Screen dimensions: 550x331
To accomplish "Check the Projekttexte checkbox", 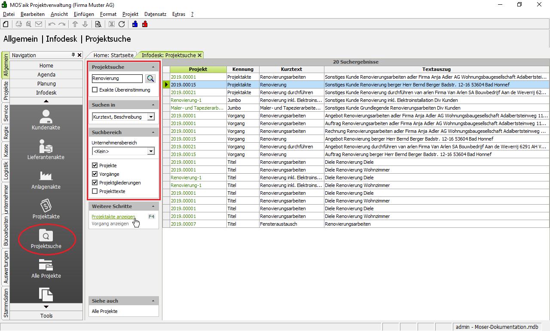I will click(x=95, y=191).
